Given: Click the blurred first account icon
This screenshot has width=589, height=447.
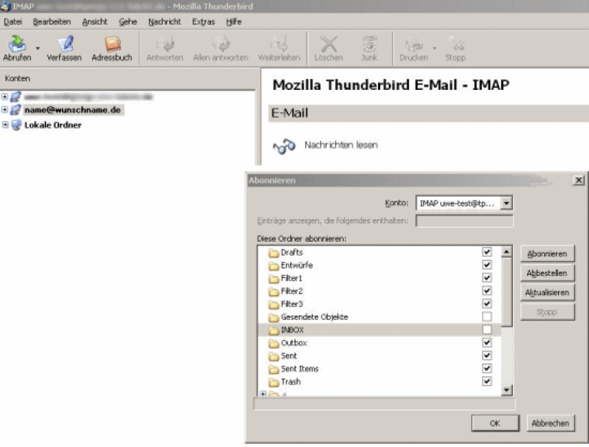Looking at the screenshot, I should click(x=16, y=97).
